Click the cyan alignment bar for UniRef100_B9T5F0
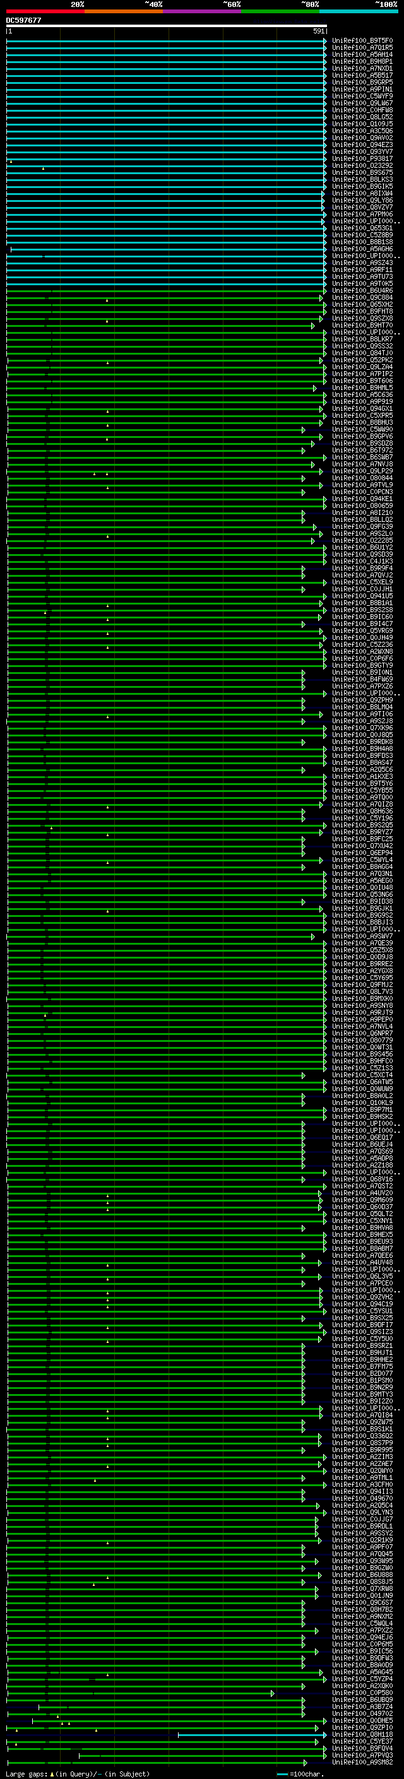Image resolution: width=404 pixels, height=1779 pixels. [167, 42]
